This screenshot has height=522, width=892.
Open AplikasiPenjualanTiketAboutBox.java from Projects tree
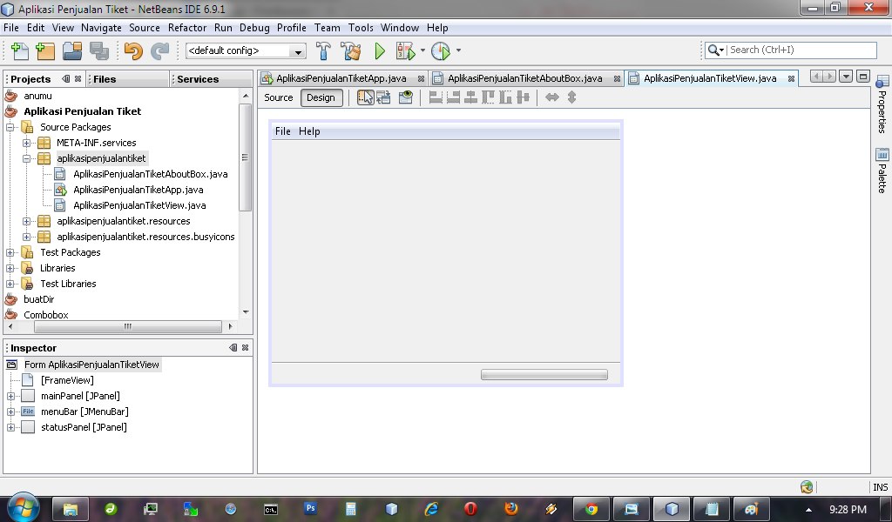(150, 174)
